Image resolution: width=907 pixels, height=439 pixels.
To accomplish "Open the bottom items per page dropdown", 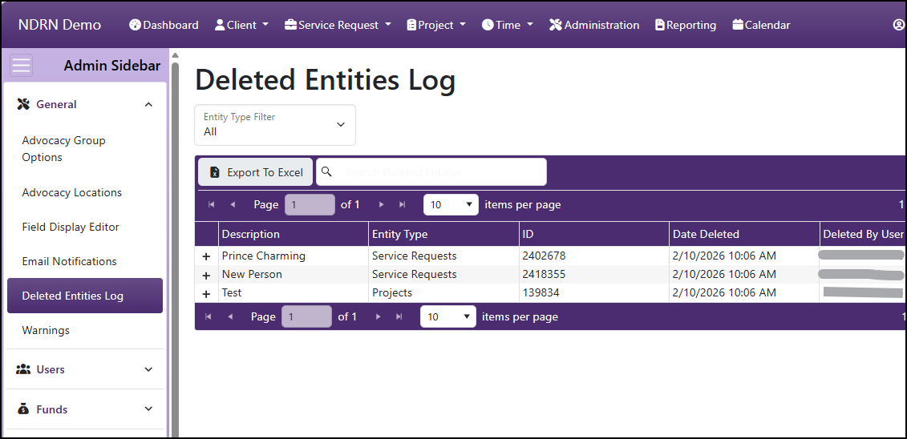I will [448, 316].
